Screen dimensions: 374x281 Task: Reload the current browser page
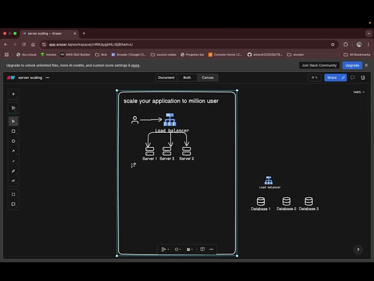pos(24,44)
